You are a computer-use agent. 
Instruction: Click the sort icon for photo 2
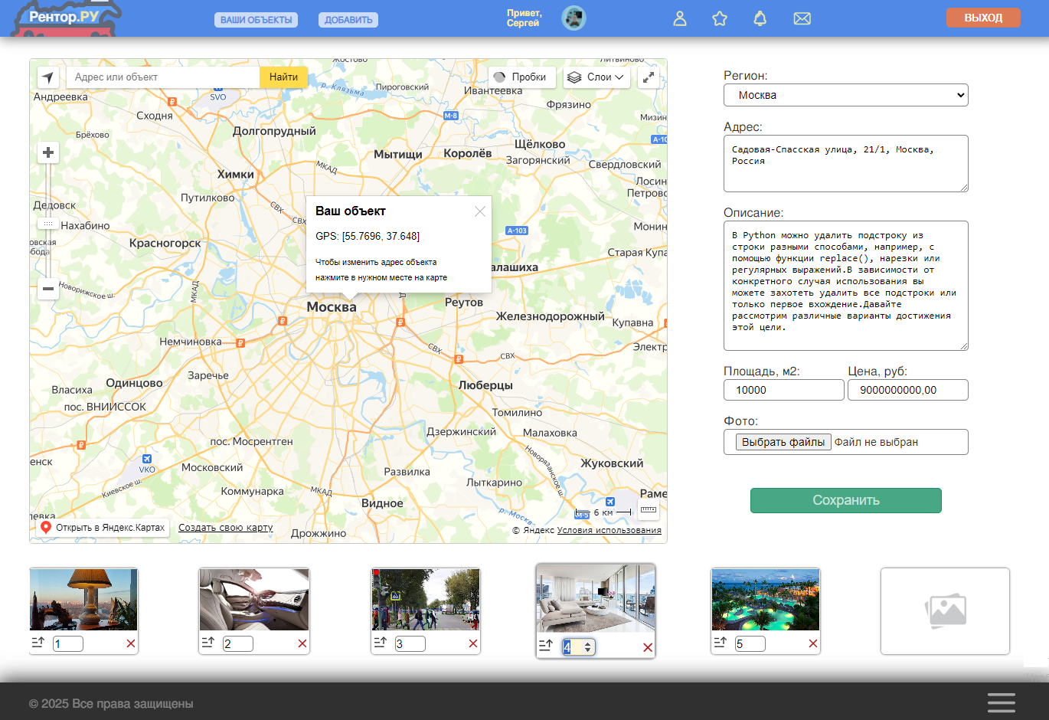208,643
